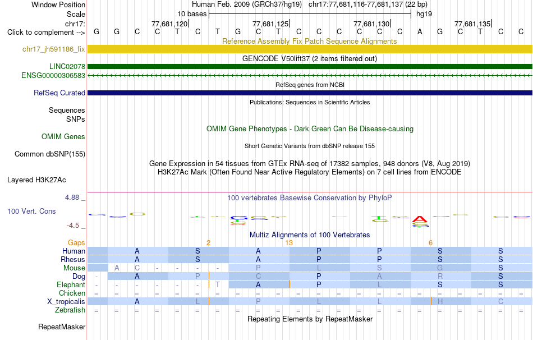This screenshot has height=340, width=533.
Task: Click 'Multiz Alignments of 100 Vertebrates' title
Action: tap(310, 235)
